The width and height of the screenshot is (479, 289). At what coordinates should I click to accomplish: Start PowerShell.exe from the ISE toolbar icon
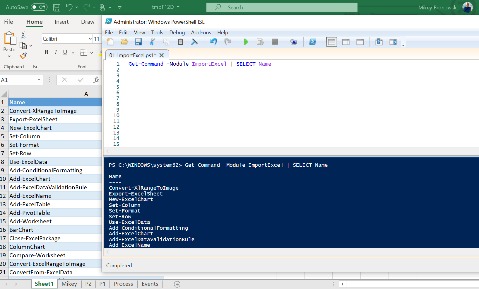[x=313, y=42]
